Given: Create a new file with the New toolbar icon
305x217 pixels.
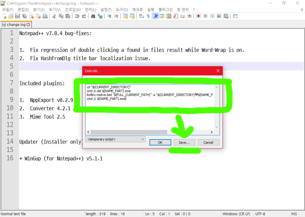Looking at the screenshot, I should 4,16.
